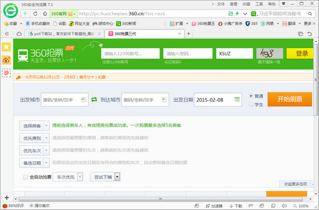The image size is (319, 210).
Task: Open the arrival city station picker icon
Action: [164, 100]
